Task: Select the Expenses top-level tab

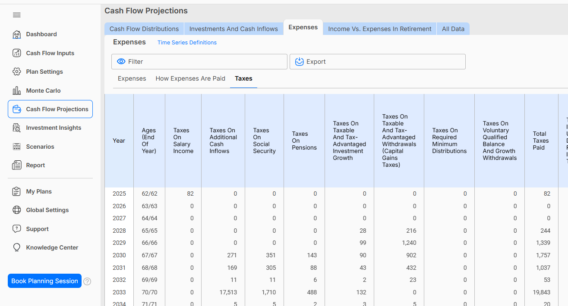Action: pyautogui.click(x=303, y=27)
